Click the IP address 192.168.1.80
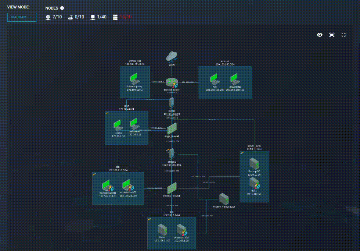Image resolution: width=360 pixels, height=251 pixels. (x=181, y=241)
